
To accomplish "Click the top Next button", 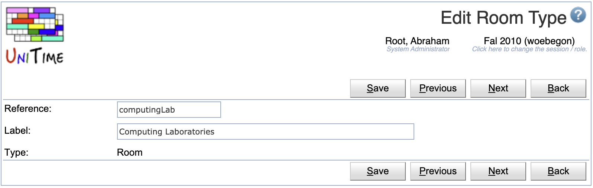I will coord(498,88).
